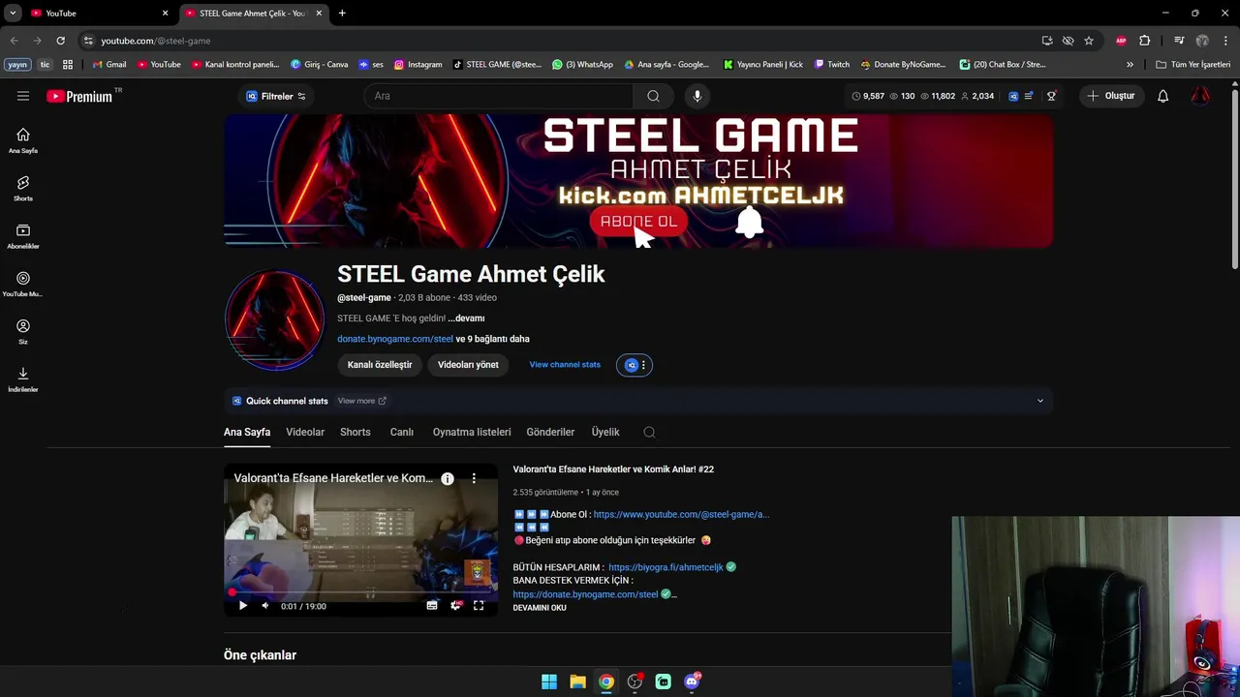Expand the Quick channel stats panel chevron

coord(1040,401)
